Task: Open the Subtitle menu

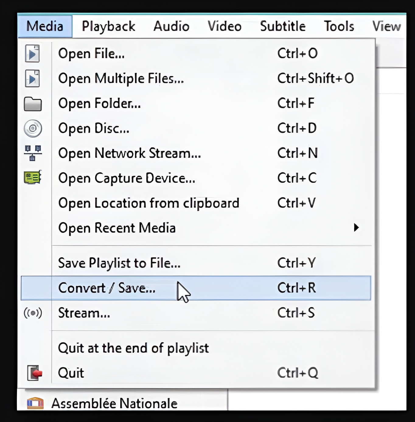Action: point(283,26)
